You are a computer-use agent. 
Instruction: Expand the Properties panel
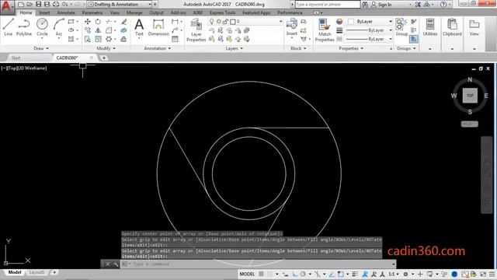(x=351, y=48)
